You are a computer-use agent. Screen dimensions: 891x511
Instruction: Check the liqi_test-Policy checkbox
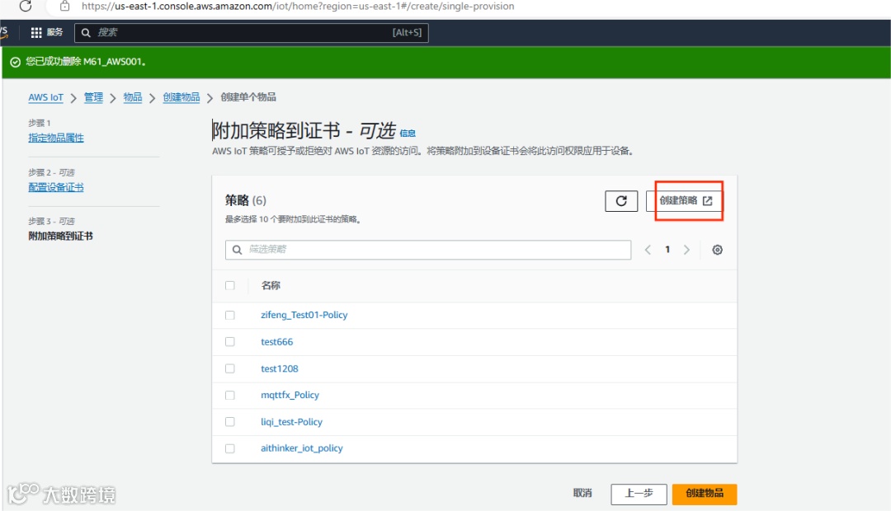point(229,422)
